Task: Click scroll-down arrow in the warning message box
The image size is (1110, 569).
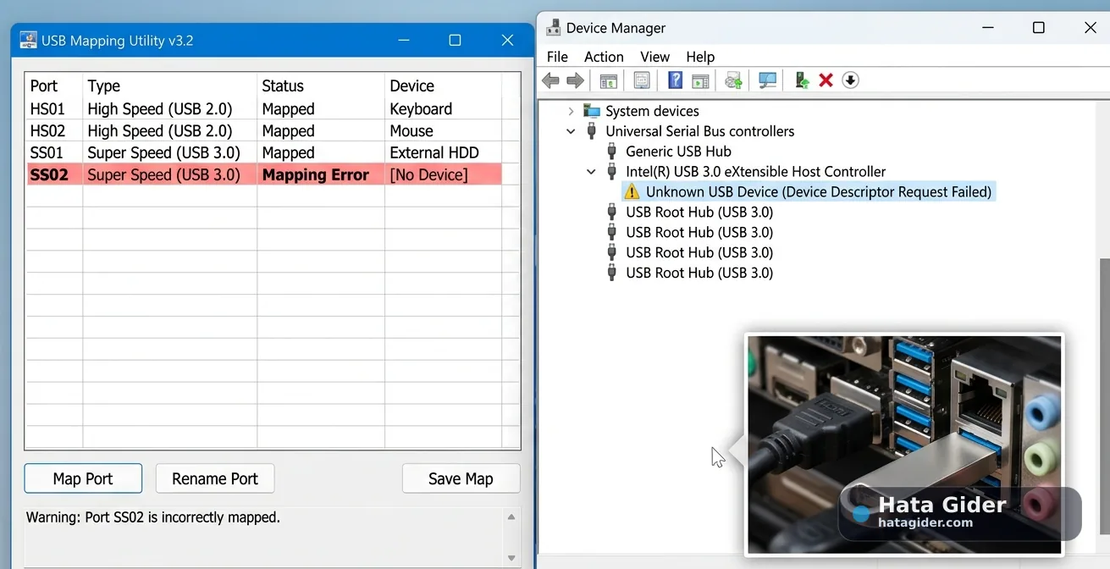Action: tap(511, 558)
